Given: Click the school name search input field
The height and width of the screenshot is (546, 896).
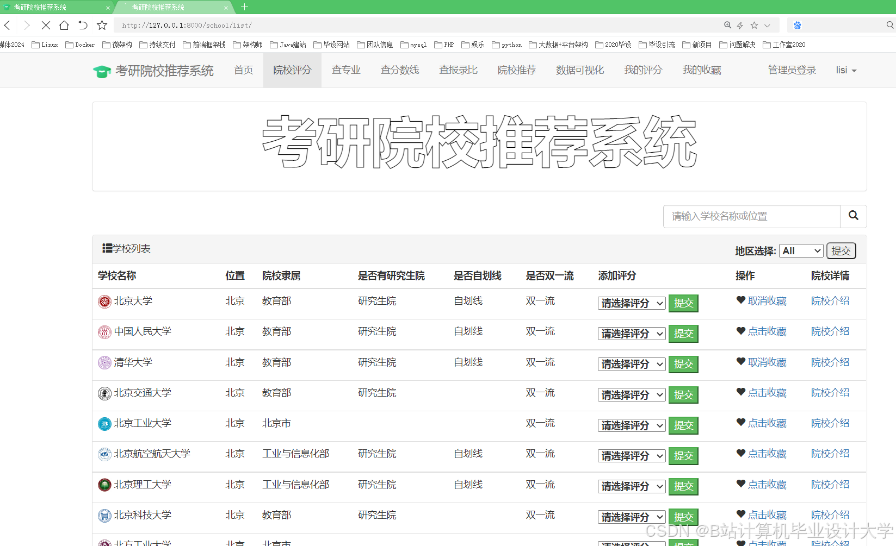Looking at the screenshot, I should [751, 216].
